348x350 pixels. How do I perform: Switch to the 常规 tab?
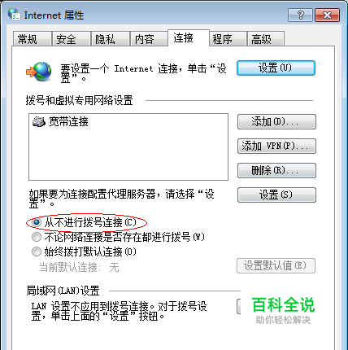click(x=33, y=39)
